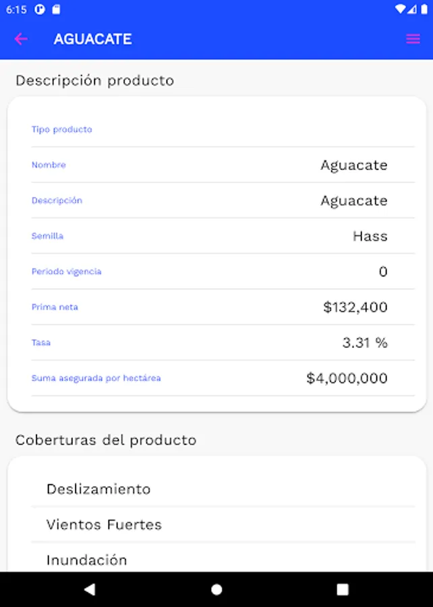Tap the Semilla value Hass

click(370, 236)
